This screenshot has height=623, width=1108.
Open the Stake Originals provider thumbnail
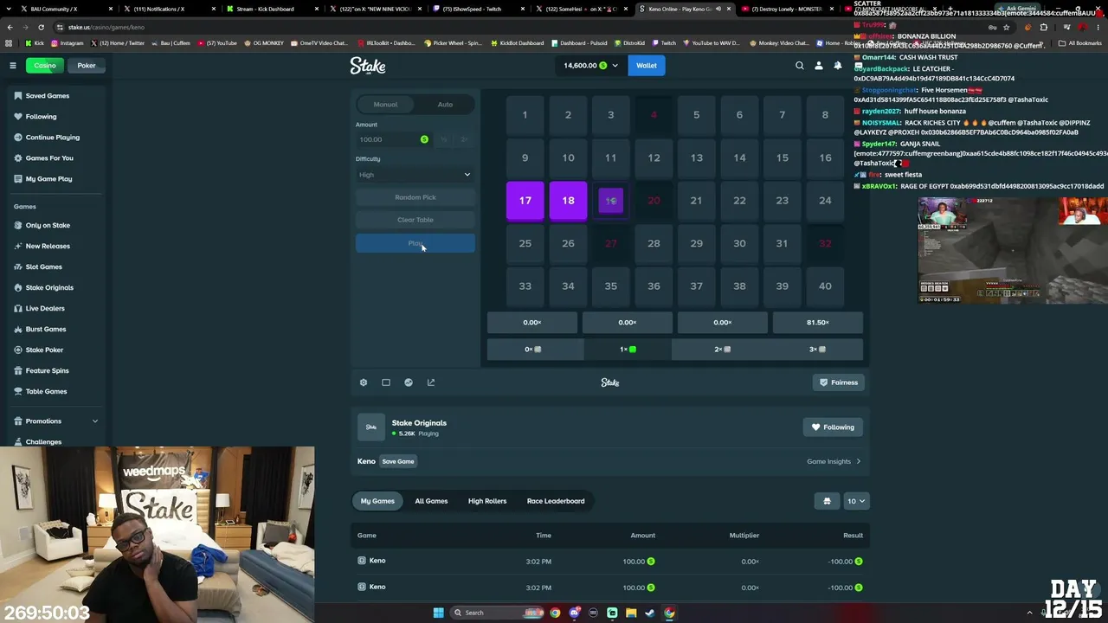point(371,427)
